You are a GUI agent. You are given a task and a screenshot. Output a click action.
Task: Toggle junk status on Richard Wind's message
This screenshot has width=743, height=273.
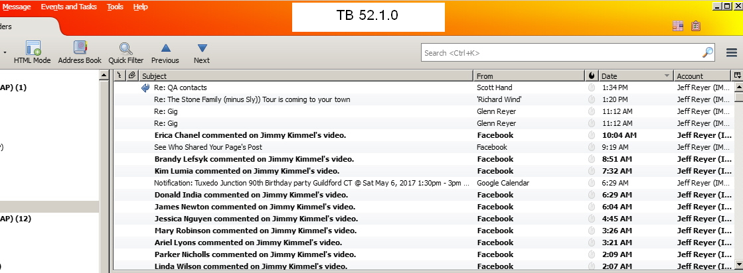(x=592, y=99)
